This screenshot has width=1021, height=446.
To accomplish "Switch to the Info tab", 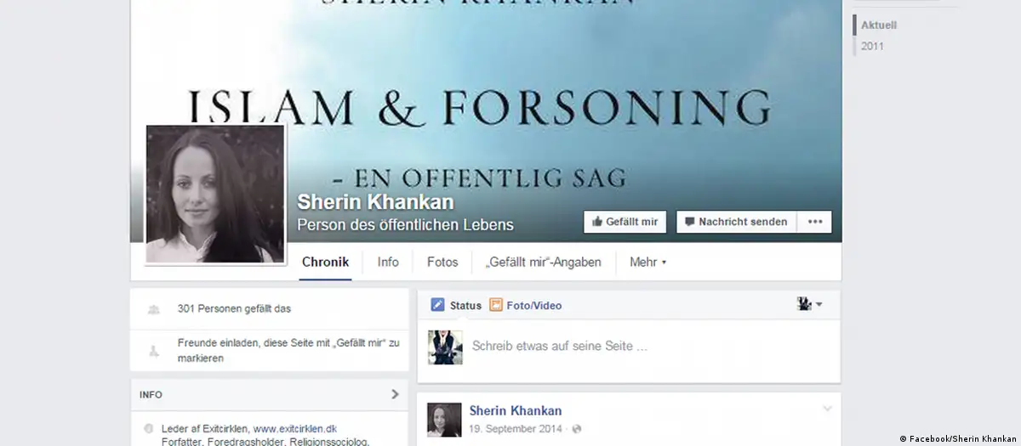I will tap(388, 262).
